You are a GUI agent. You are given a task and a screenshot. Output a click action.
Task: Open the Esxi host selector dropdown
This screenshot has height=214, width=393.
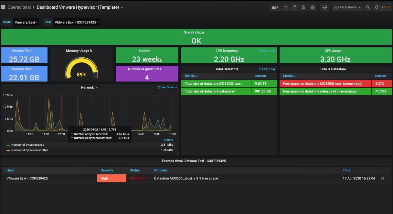[x=77, y=22]
